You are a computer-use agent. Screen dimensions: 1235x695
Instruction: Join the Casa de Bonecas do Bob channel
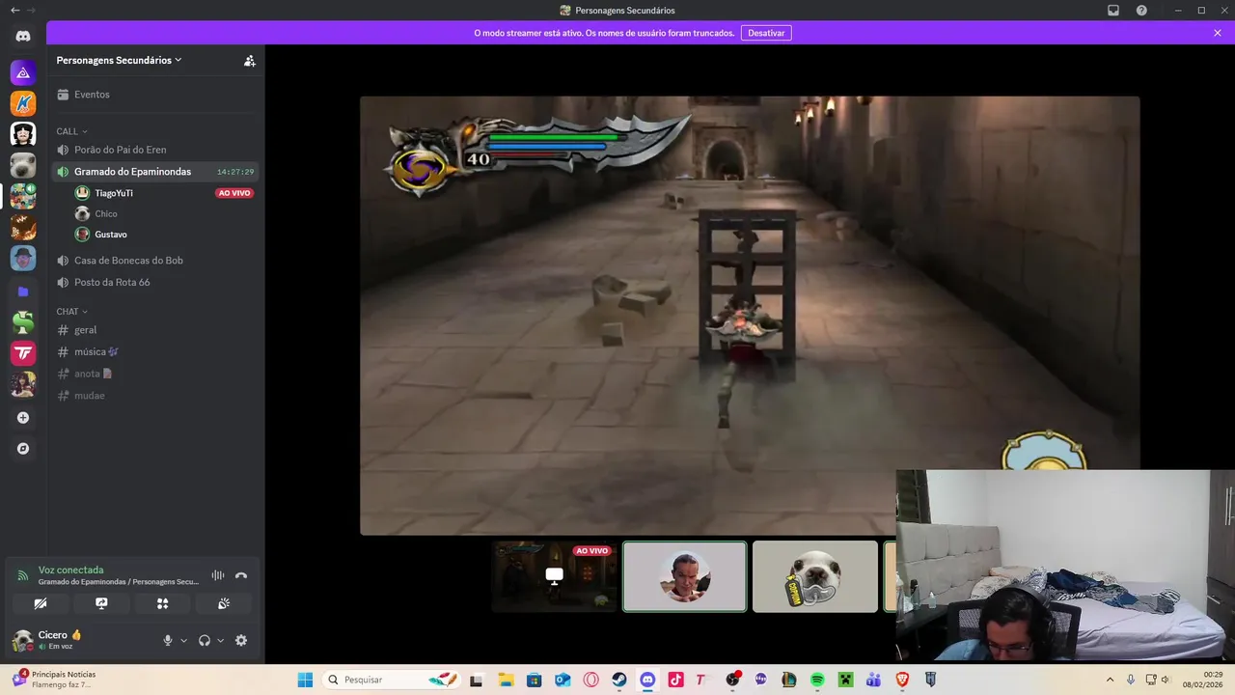click(154, 261)
